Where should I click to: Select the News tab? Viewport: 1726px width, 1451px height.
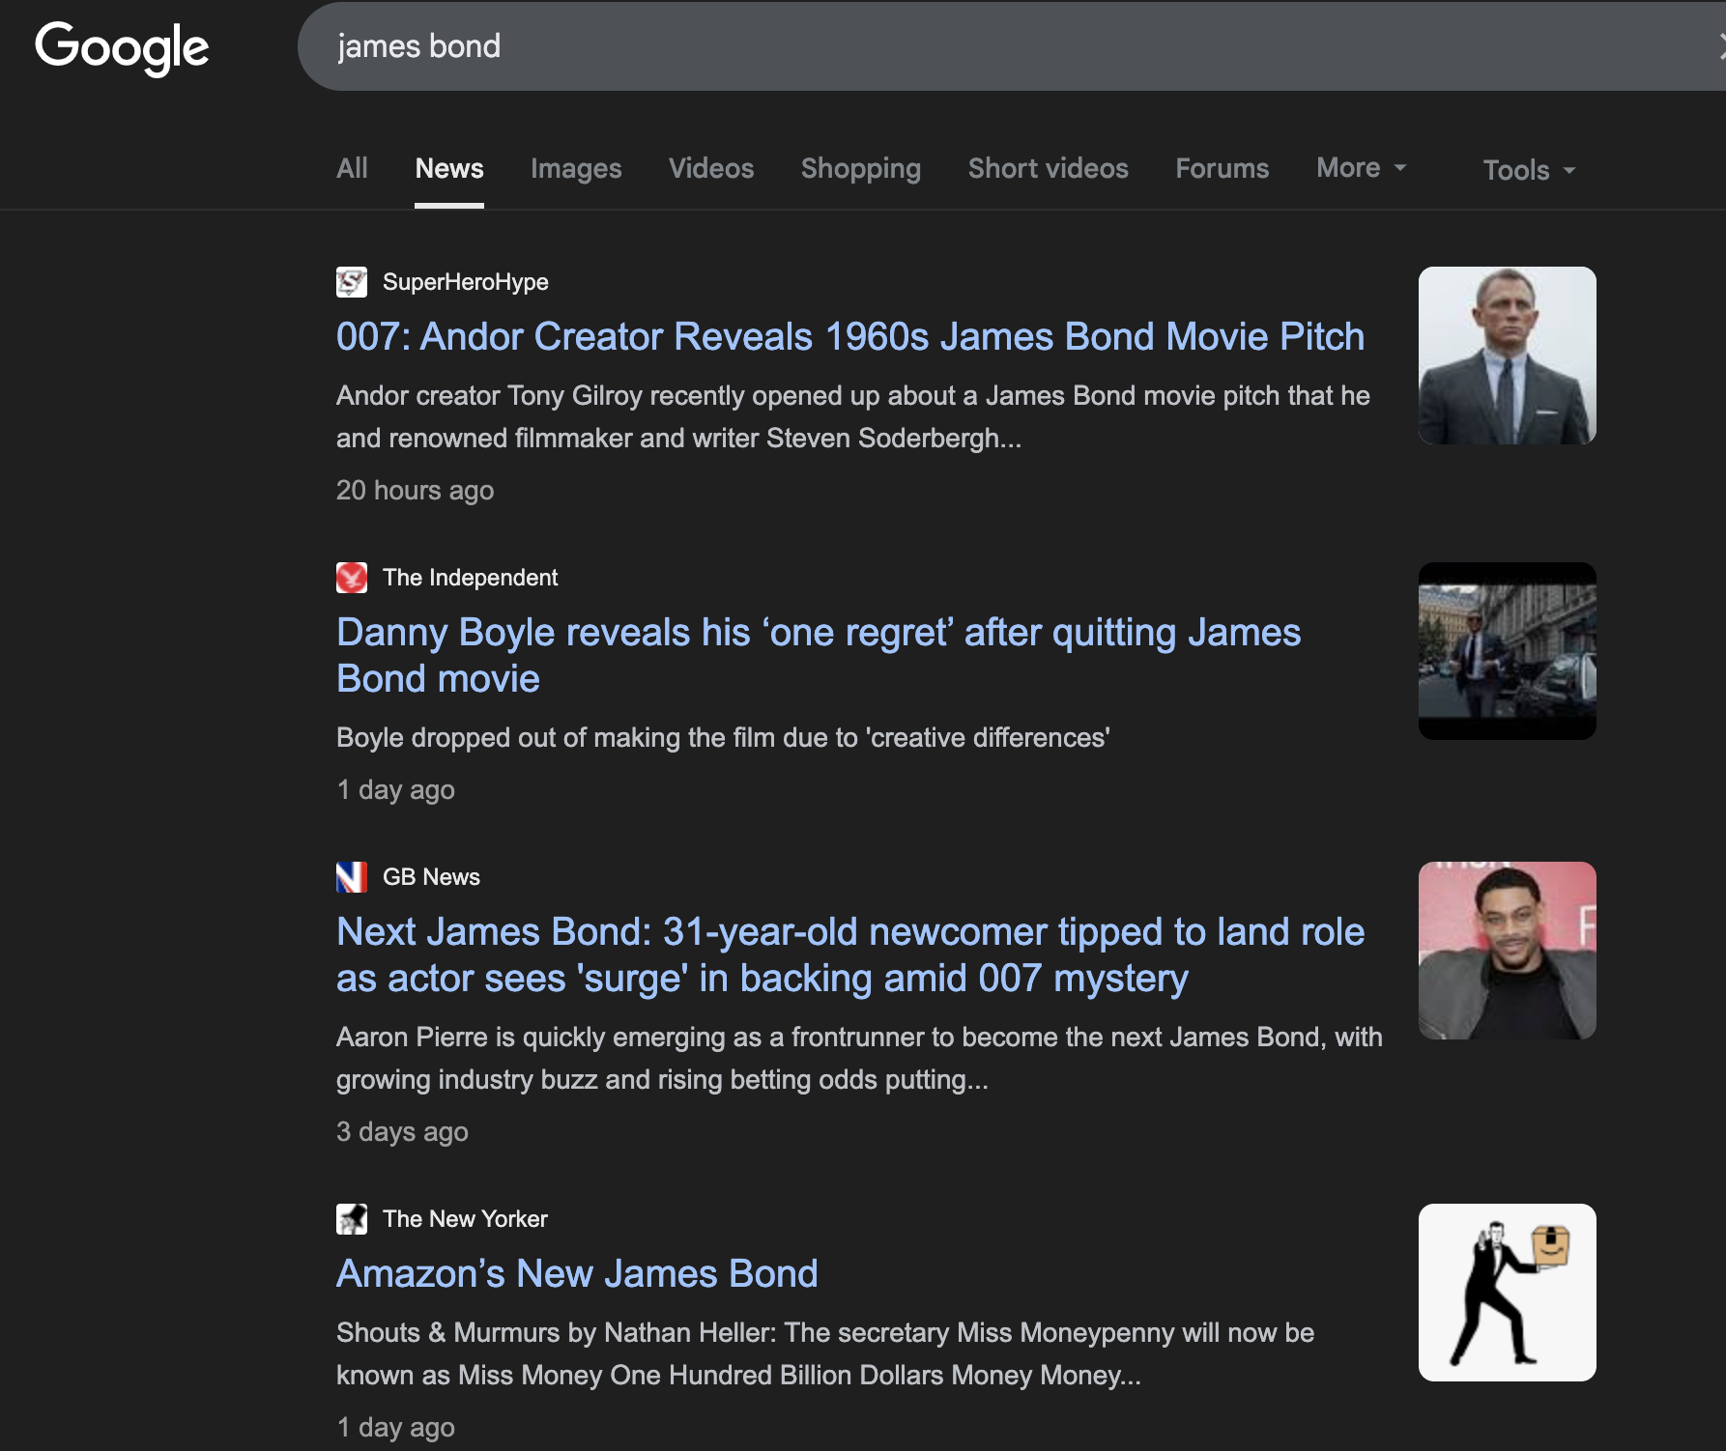pyautogui.click(x=449, y=168)
